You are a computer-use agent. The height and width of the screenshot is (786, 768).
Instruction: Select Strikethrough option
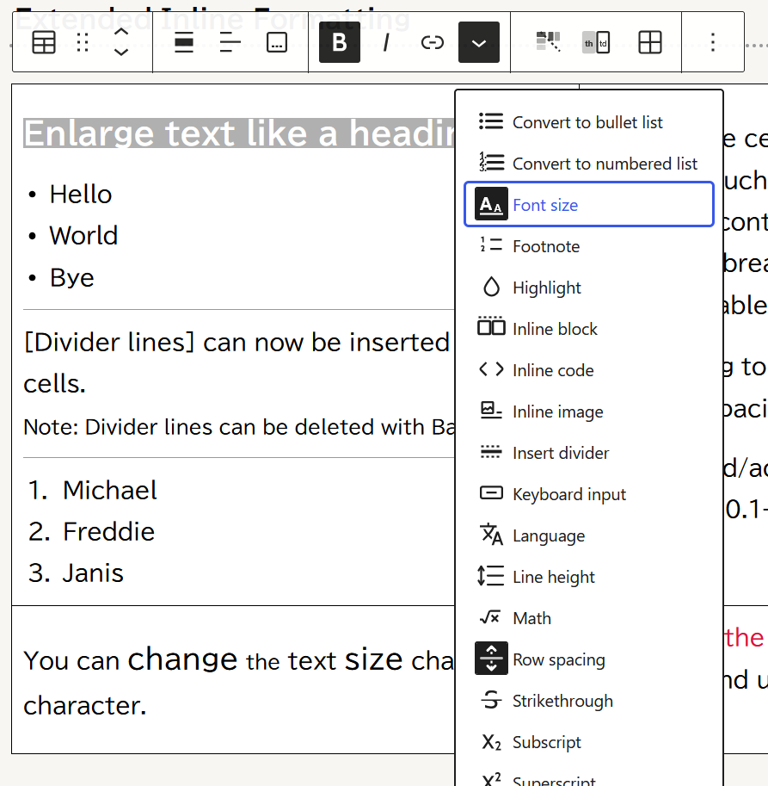click(x=589, y=701)
